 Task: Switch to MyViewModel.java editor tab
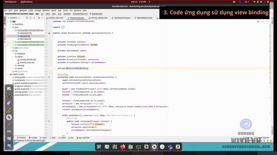click(143, 18)
